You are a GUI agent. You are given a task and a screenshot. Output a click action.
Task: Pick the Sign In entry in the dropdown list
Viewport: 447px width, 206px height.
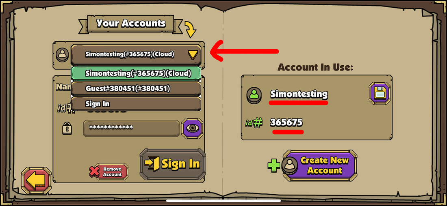point(136,104)
